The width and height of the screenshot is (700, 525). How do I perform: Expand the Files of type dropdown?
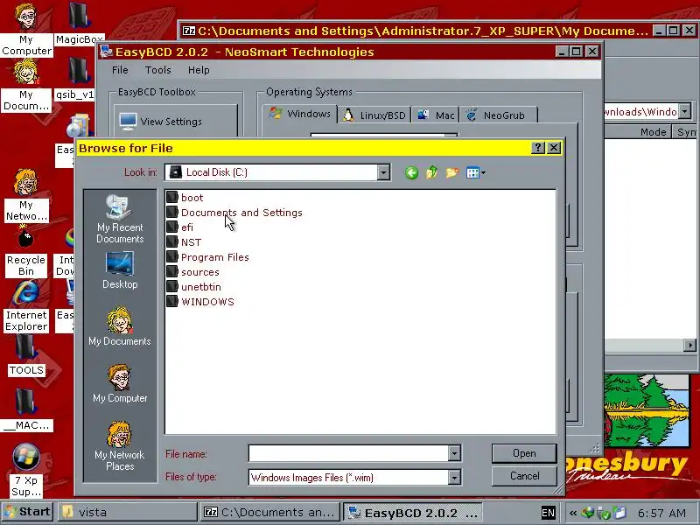[454, 477]
